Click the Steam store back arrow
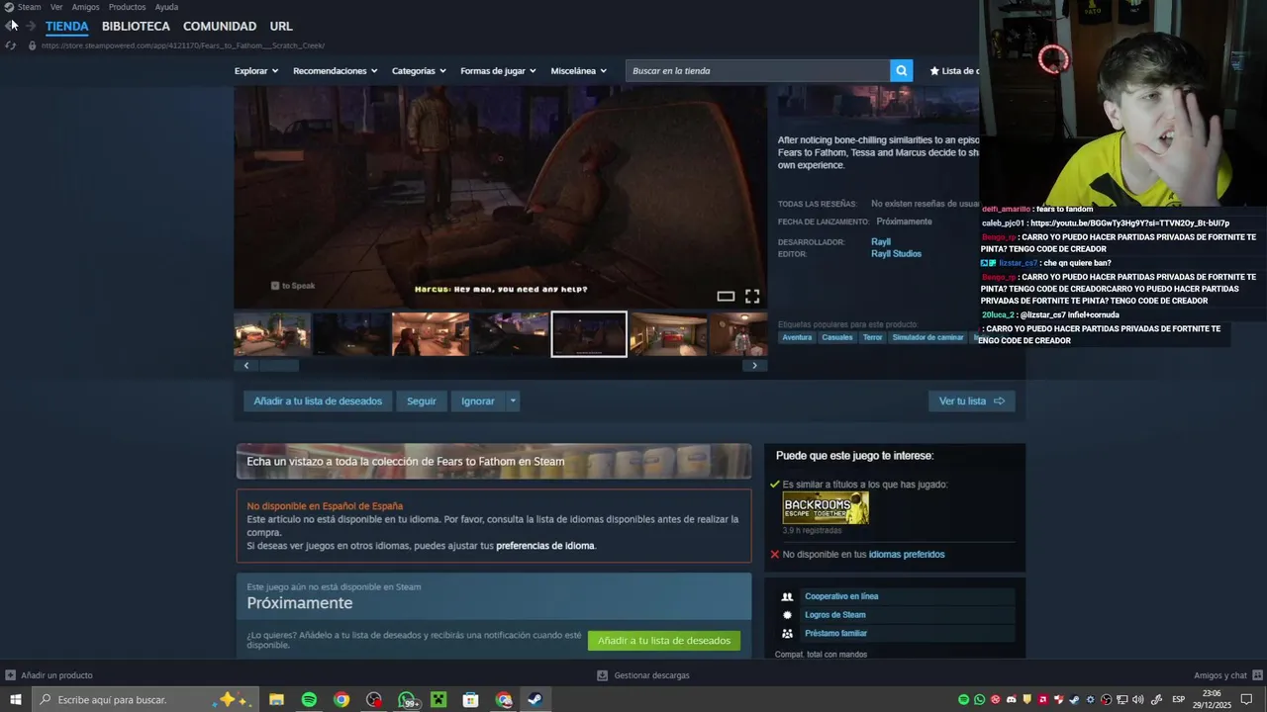 point(11,26)
